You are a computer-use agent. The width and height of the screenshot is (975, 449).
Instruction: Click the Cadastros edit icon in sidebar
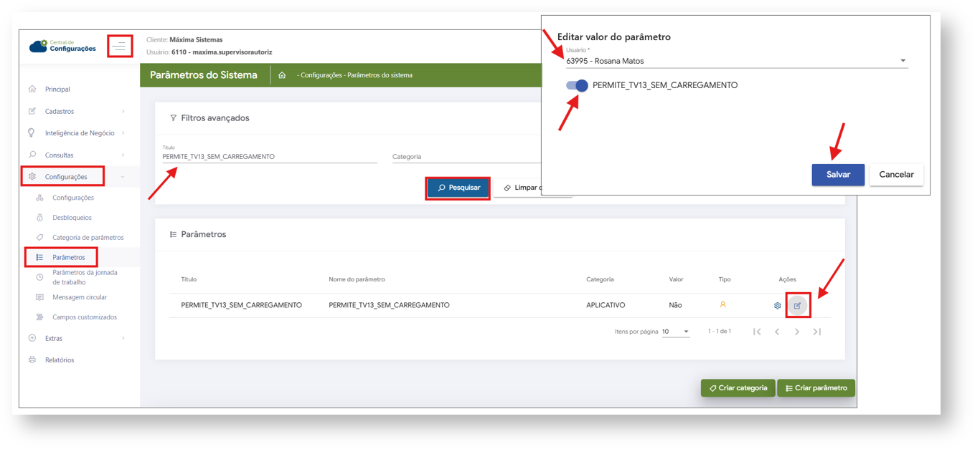(32, 111)
